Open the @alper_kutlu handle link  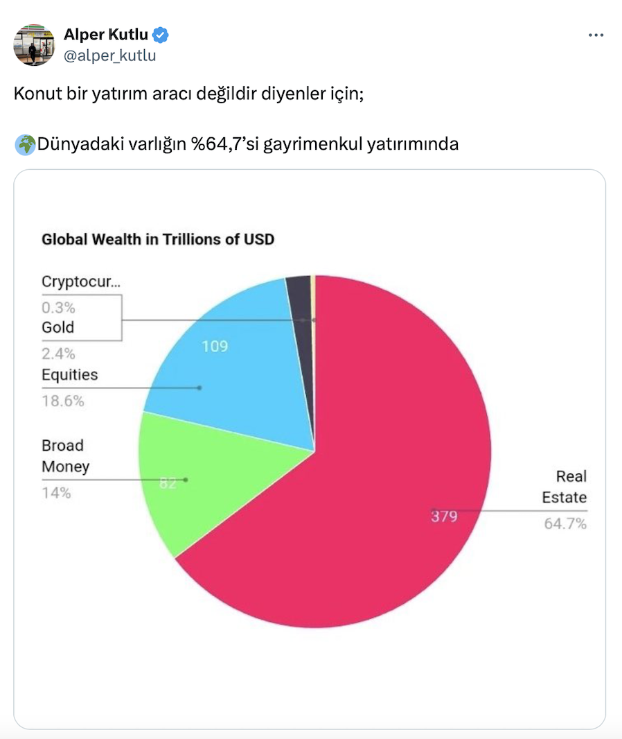coord(109,56)
